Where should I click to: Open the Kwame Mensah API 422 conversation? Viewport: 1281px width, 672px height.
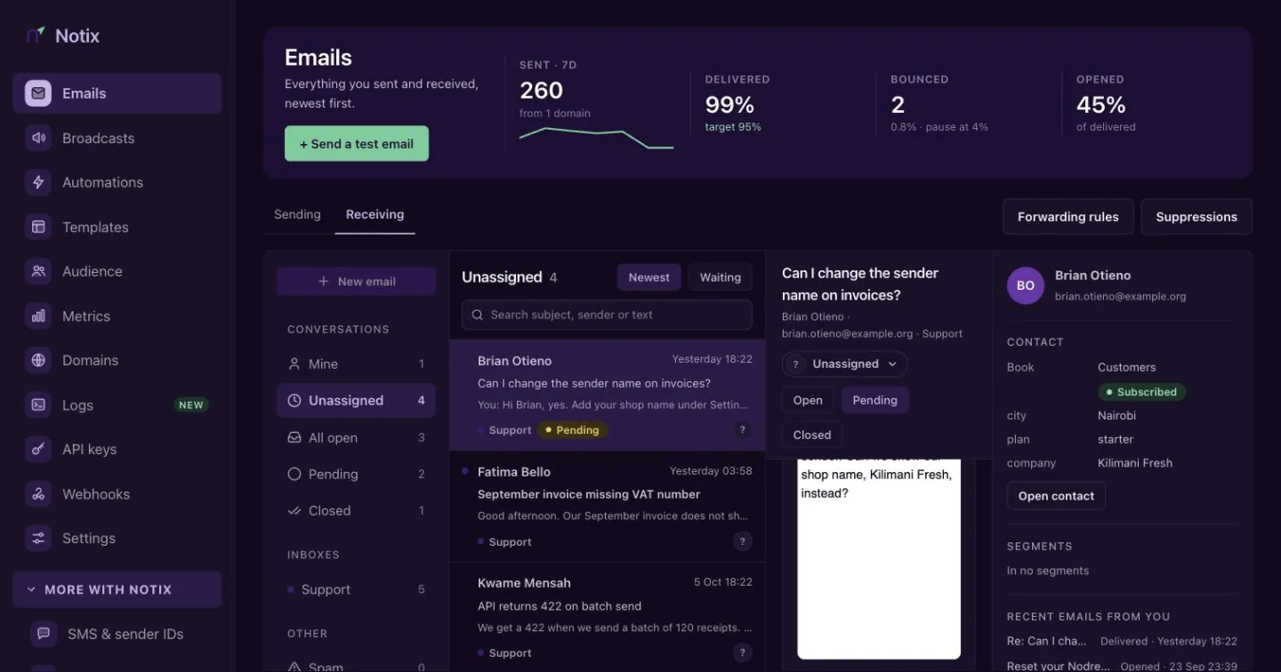tap(608, 618)
